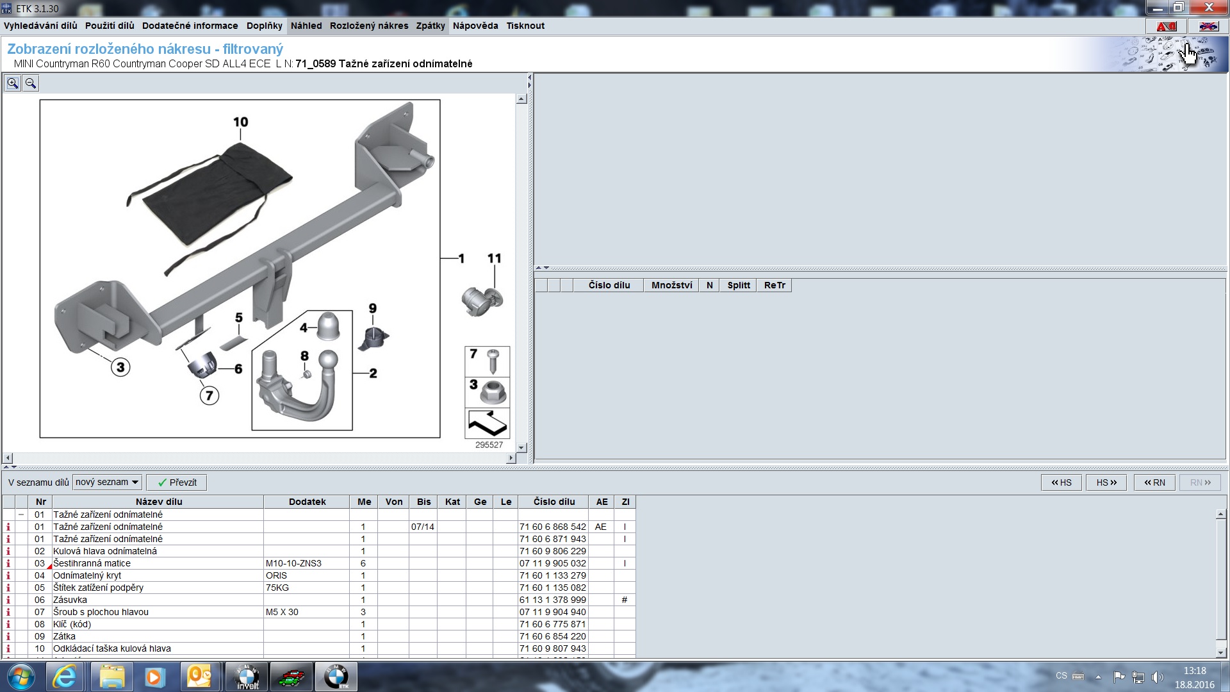Click info icon for Kulová hlava odnímatelná
The image size is (1230, 692).
(8, 552)
